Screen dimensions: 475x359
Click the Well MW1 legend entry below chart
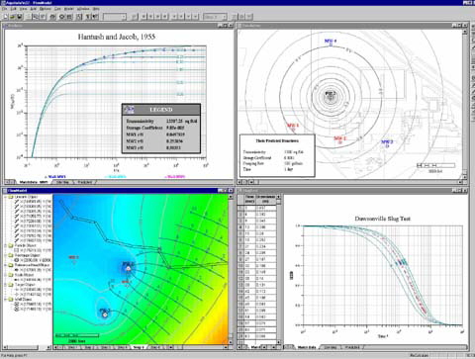tap(55, 177)
